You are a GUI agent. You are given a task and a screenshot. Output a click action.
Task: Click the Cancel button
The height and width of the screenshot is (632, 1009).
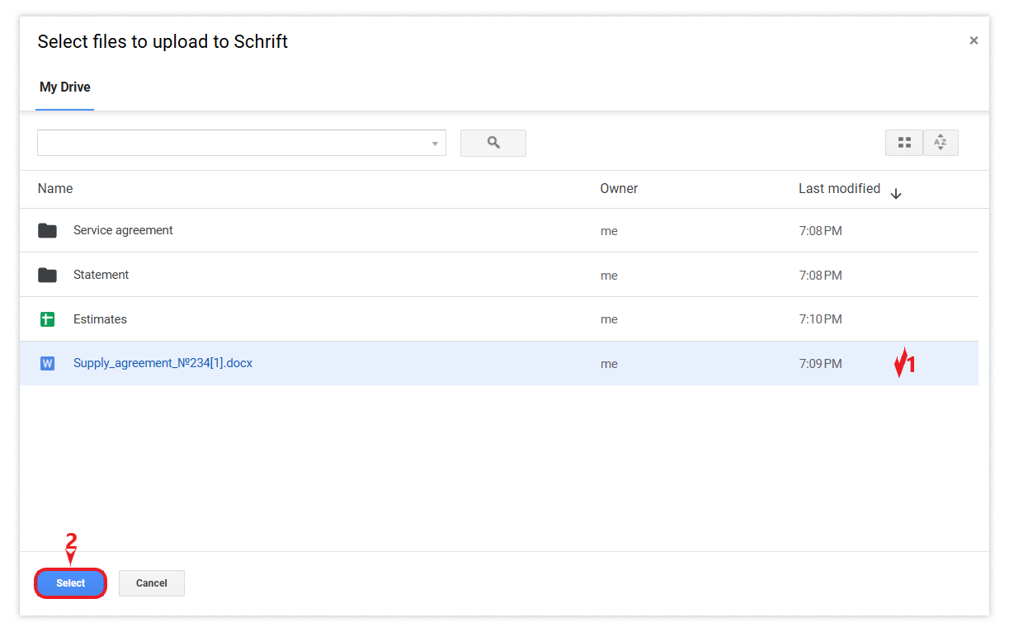[152, 583]
